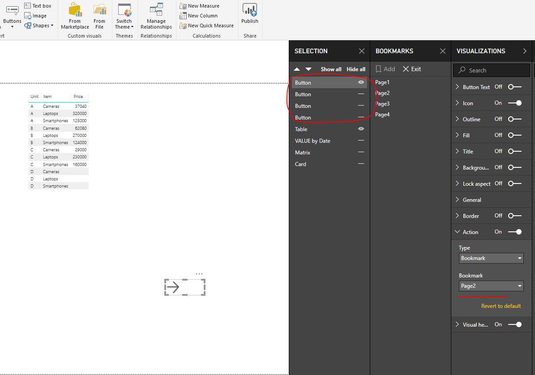Image resolution: width=535 pixels, height=375 pixels.
Task: Click the Item column header
Action: coord(47,97)
